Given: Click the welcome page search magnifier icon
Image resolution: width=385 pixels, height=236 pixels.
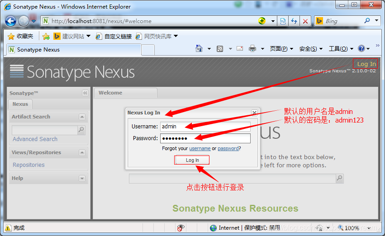Looking at the screenshot, I should pyautogui.click(x=340, y=178).
